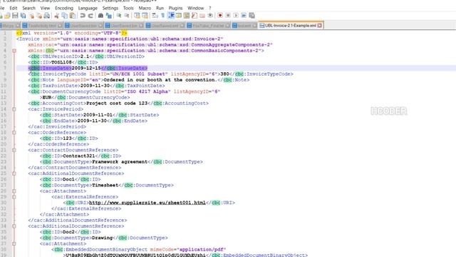Undo the last change via toolbar arrow
Image resolution: width=456 pixels, height=257 pixels.
click(83, 16)
